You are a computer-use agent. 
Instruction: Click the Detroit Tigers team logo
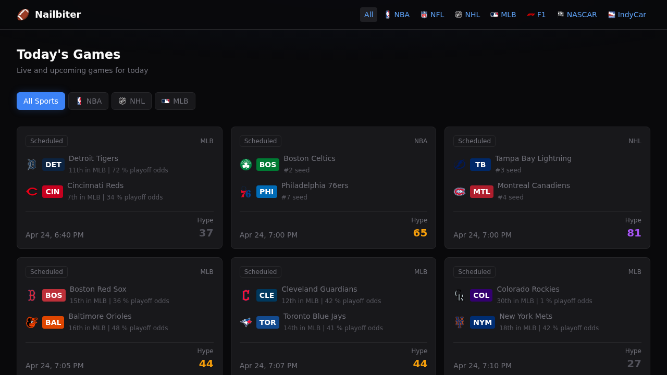pos(32,165)
